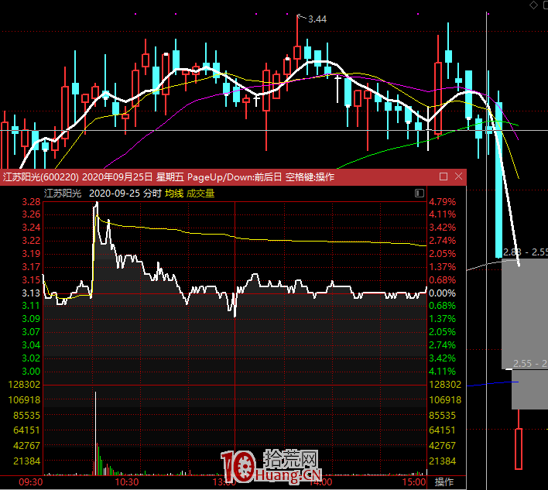Click the 4.79% percentage axis label
548x490 pixels.
(443, 202)
